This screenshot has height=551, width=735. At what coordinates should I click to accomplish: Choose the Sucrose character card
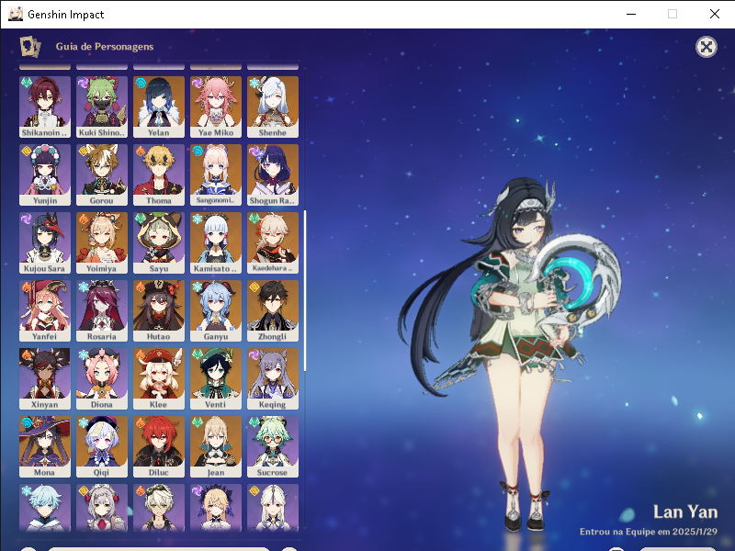click(x=273, y=446)
